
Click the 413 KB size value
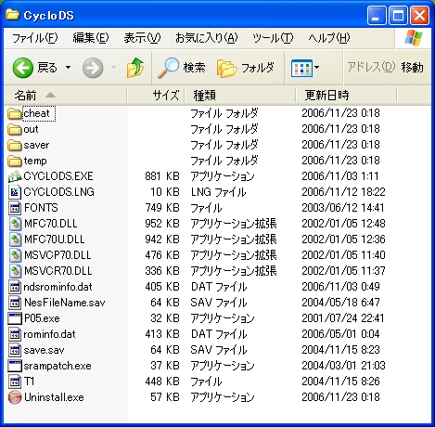pyautogui.click(x=162, y=334)
